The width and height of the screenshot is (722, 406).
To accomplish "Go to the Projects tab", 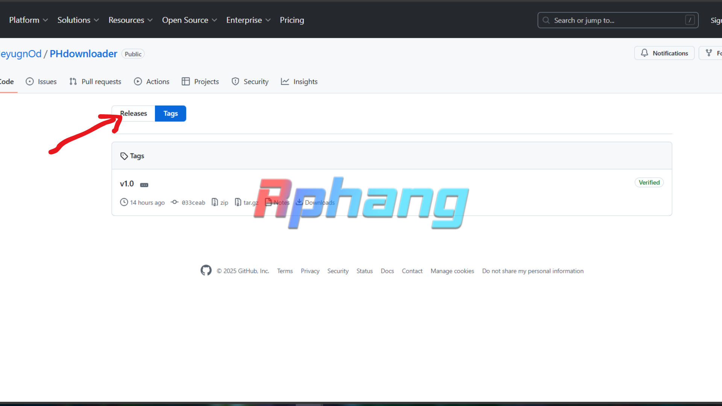I will click(200, 82).
